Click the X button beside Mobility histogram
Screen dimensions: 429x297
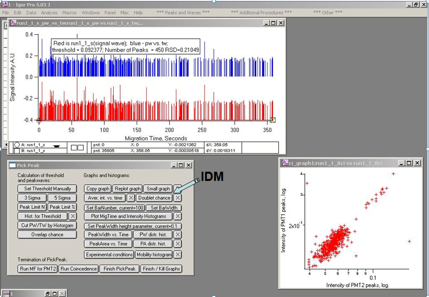point(178,255)
